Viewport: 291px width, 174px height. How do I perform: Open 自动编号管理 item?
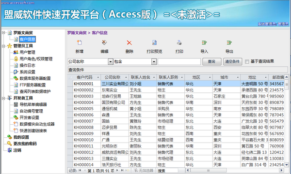point(31,111)
